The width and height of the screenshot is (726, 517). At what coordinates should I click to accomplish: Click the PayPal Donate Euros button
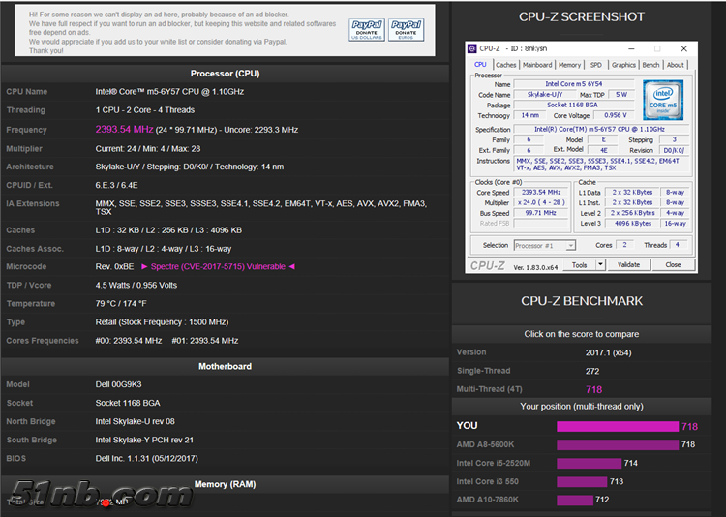click(x=407, y=29)
